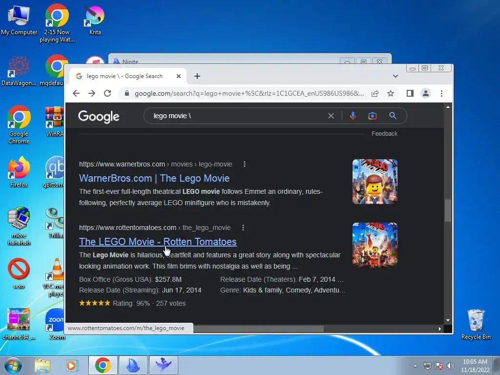
Task: Expand the tab search chevron
Action: [396, 76]
